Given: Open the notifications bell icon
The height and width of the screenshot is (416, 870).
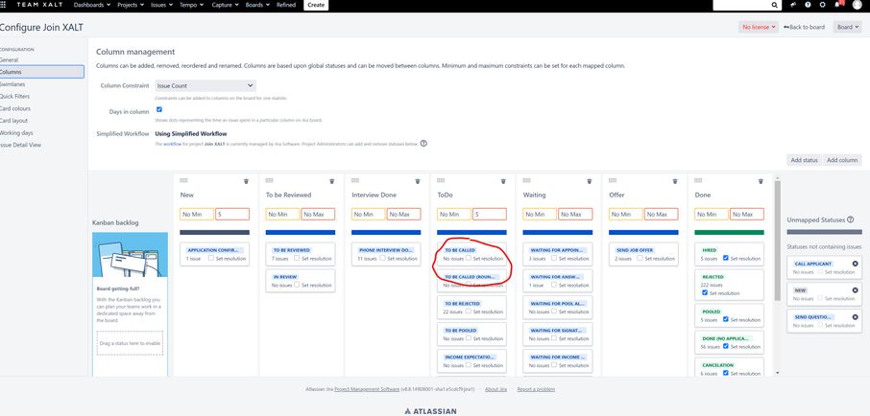Looking at the screenshot, I should pyautogui.click(x=837, y=5).
